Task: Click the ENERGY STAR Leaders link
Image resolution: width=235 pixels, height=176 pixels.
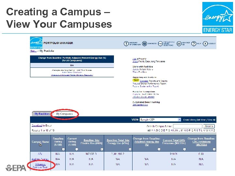Action: (x=143, y=97)
